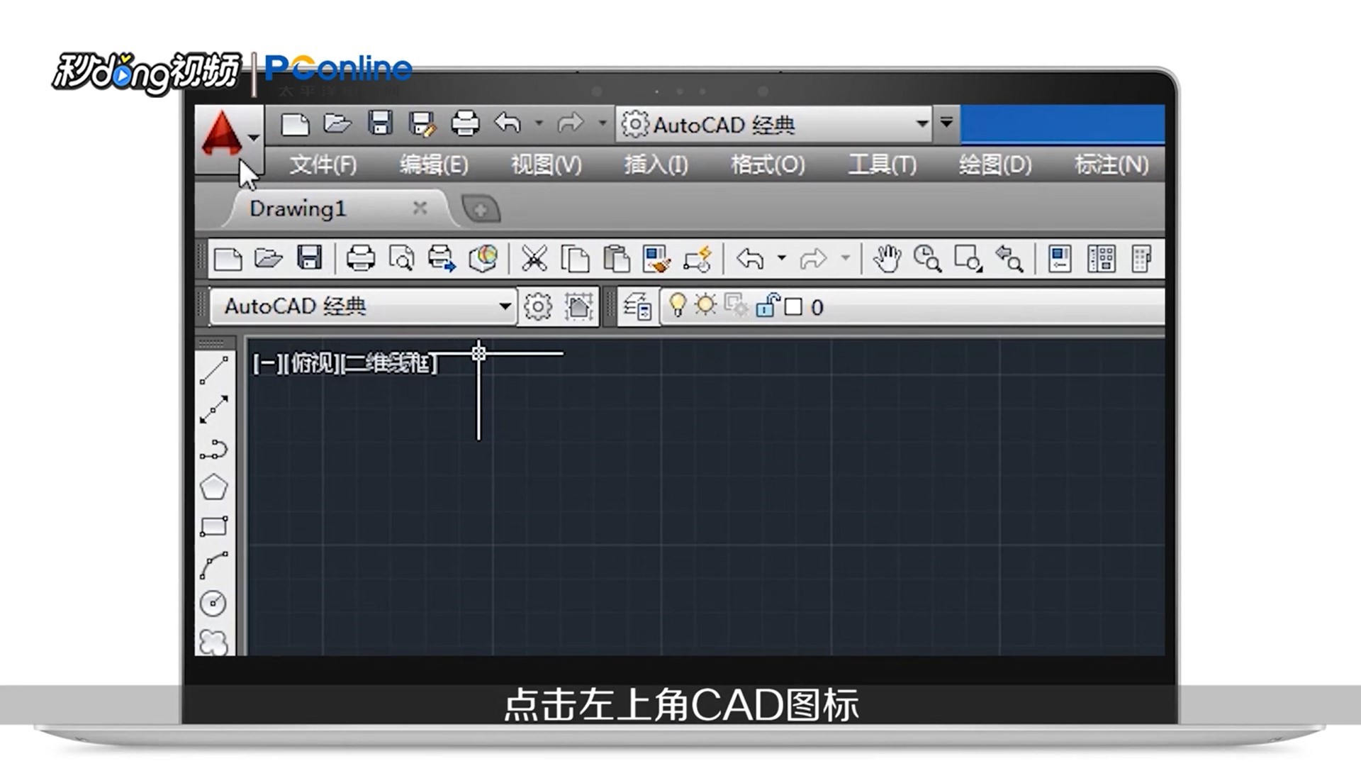The height and width of the screenshot is (766, 1361).
Task: Open the 视图(V) menu
Action: (547, 165)
